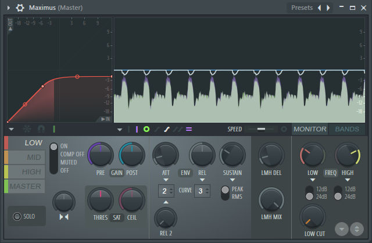Viewport: 372px width, 243px height.
Task: Switch to the BANDS tab
Action: pyautogui.click(x=347, y=129)
